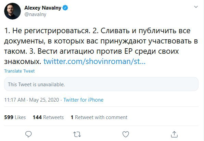Open Alexey Navalny's profile picture
The image size is (204, 141).
12,11
